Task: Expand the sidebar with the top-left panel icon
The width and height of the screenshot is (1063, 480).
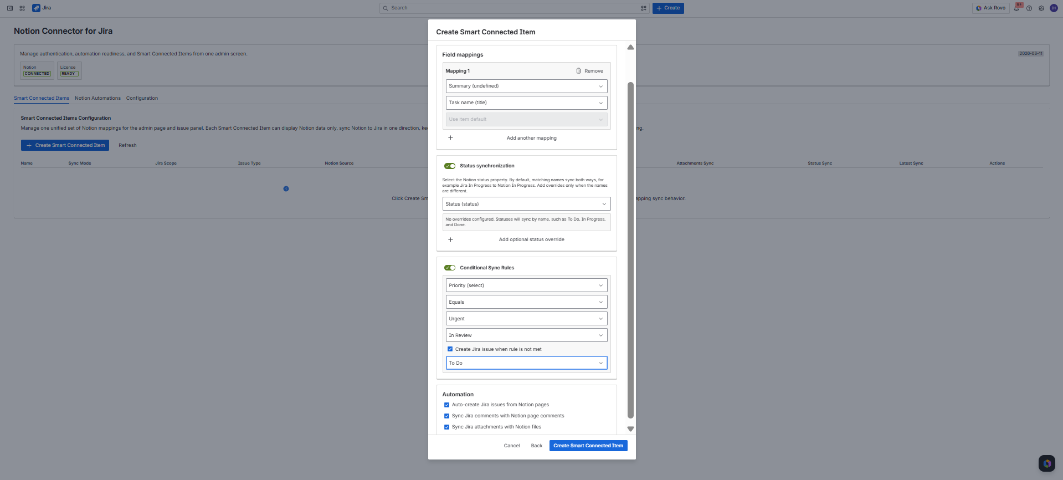Action: click(9, 8)
